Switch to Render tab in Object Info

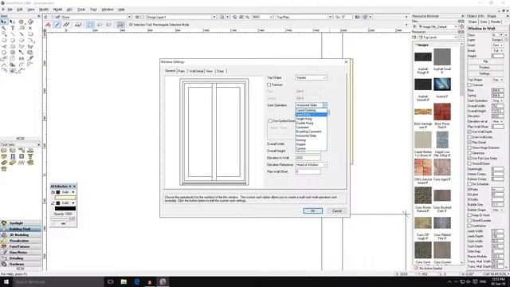point(496,22)
